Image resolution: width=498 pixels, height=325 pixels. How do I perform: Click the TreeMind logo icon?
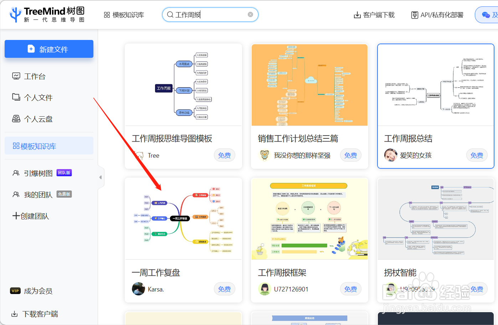pos(15,15)
